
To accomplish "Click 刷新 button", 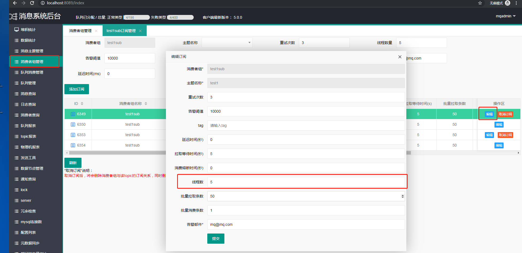I will pyautogui.click(x=73, y=163).
